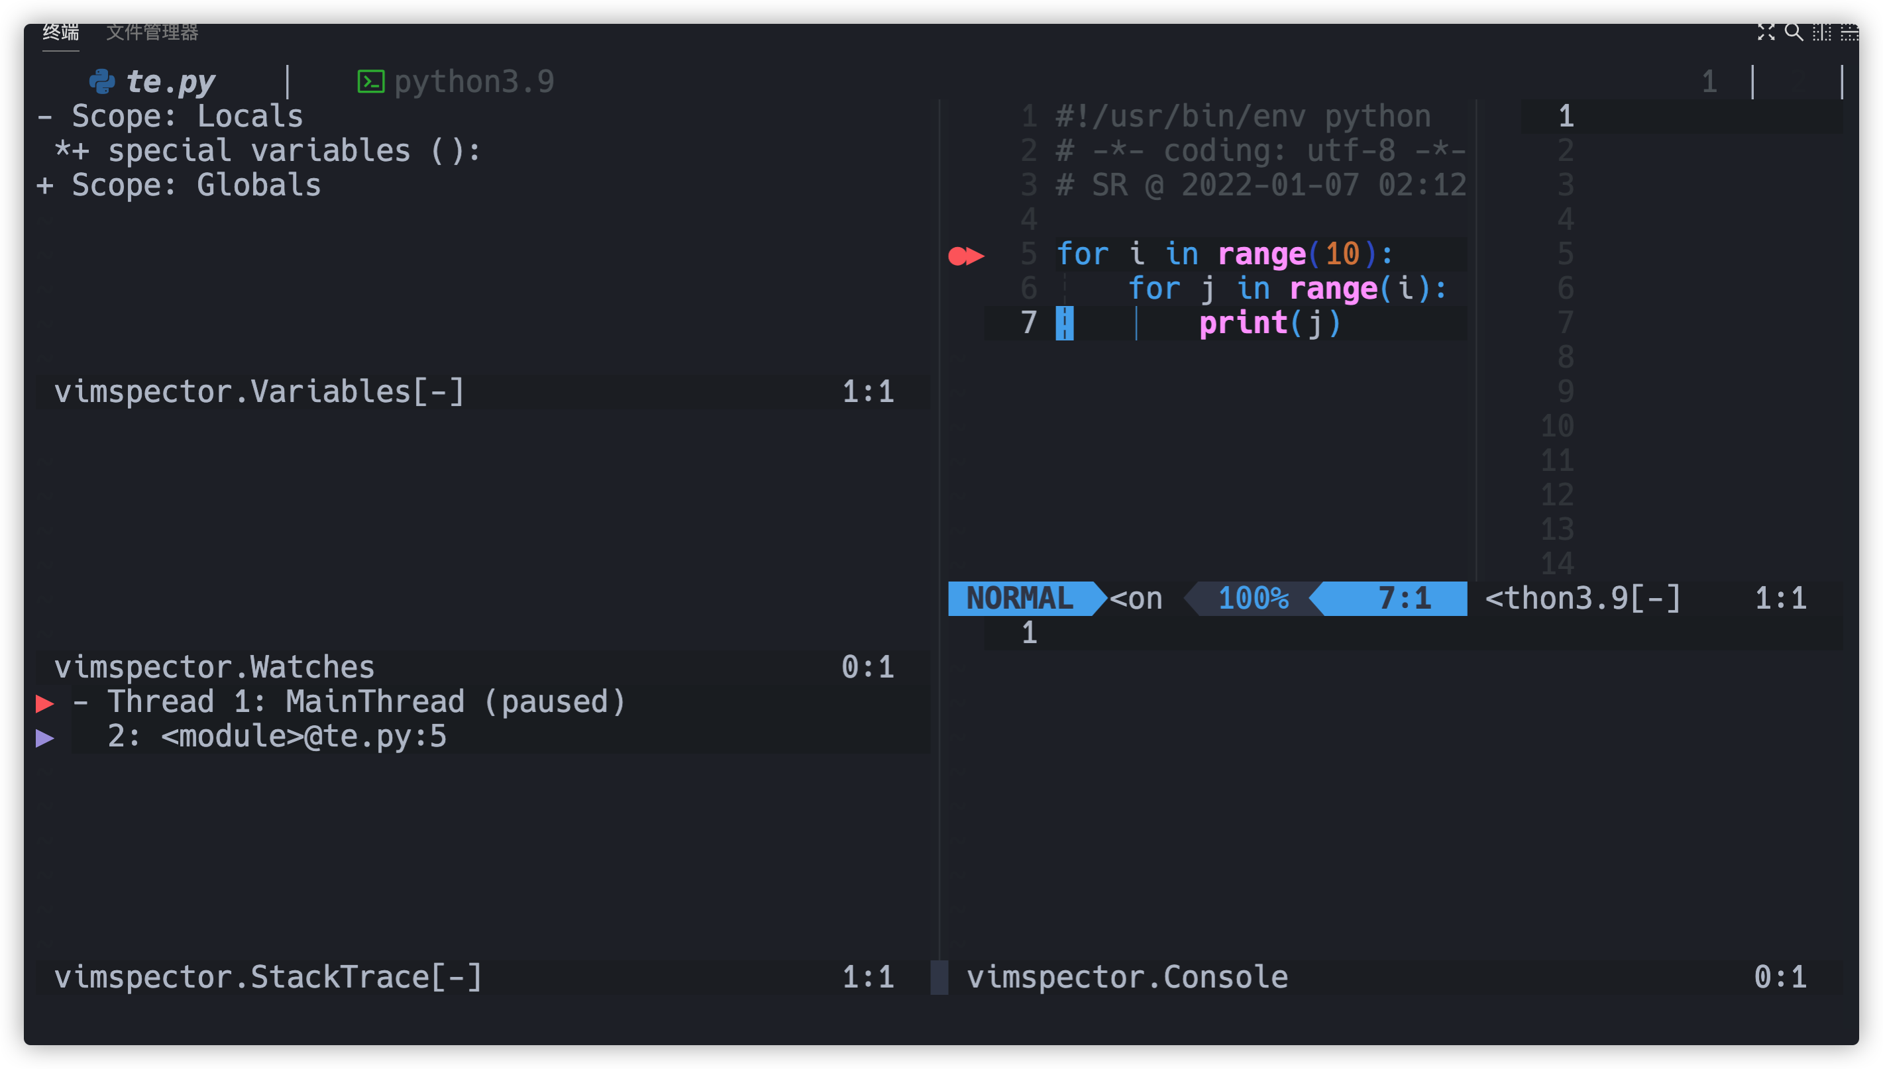Click the 100% scroll position in statusline

pyautogui.click(x=1254, y=598)
